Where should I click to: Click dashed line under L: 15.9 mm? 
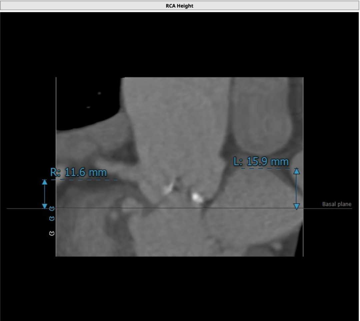click(x=267, y=168)
